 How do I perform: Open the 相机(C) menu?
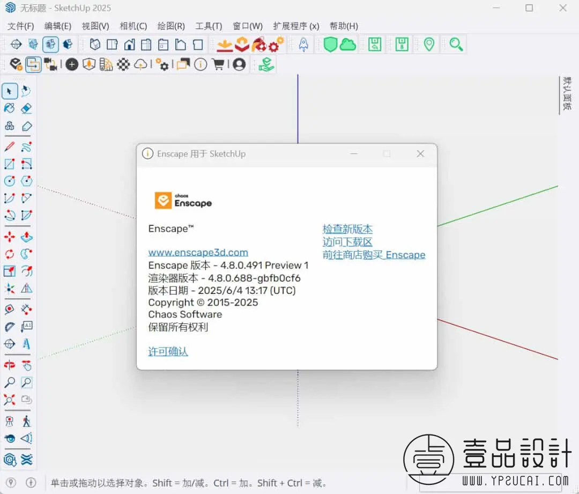(x=133, y=26)
